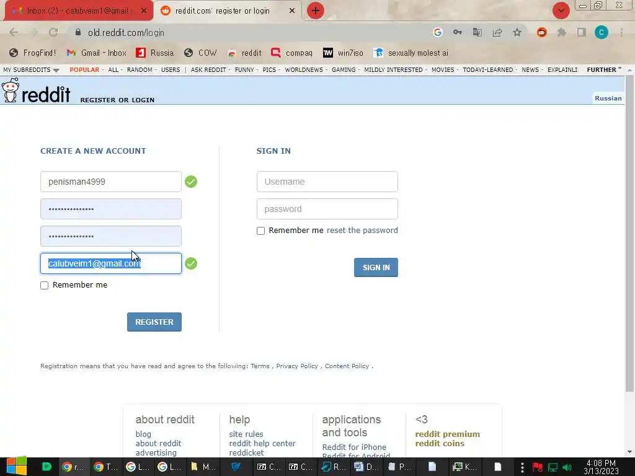
Task: Open the saved passwords key icon
Action: (458, 32)
